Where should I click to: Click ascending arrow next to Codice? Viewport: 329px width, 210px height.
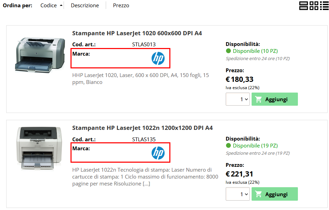[61, 6]
